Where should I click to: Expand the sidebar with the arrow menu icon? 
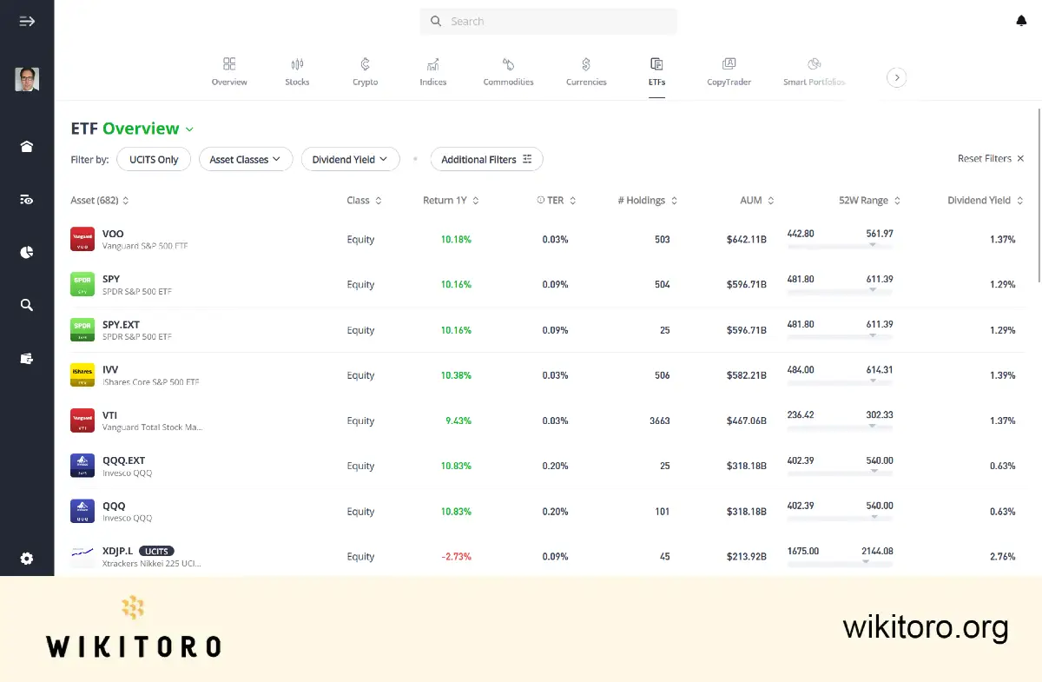coord(27,21)
